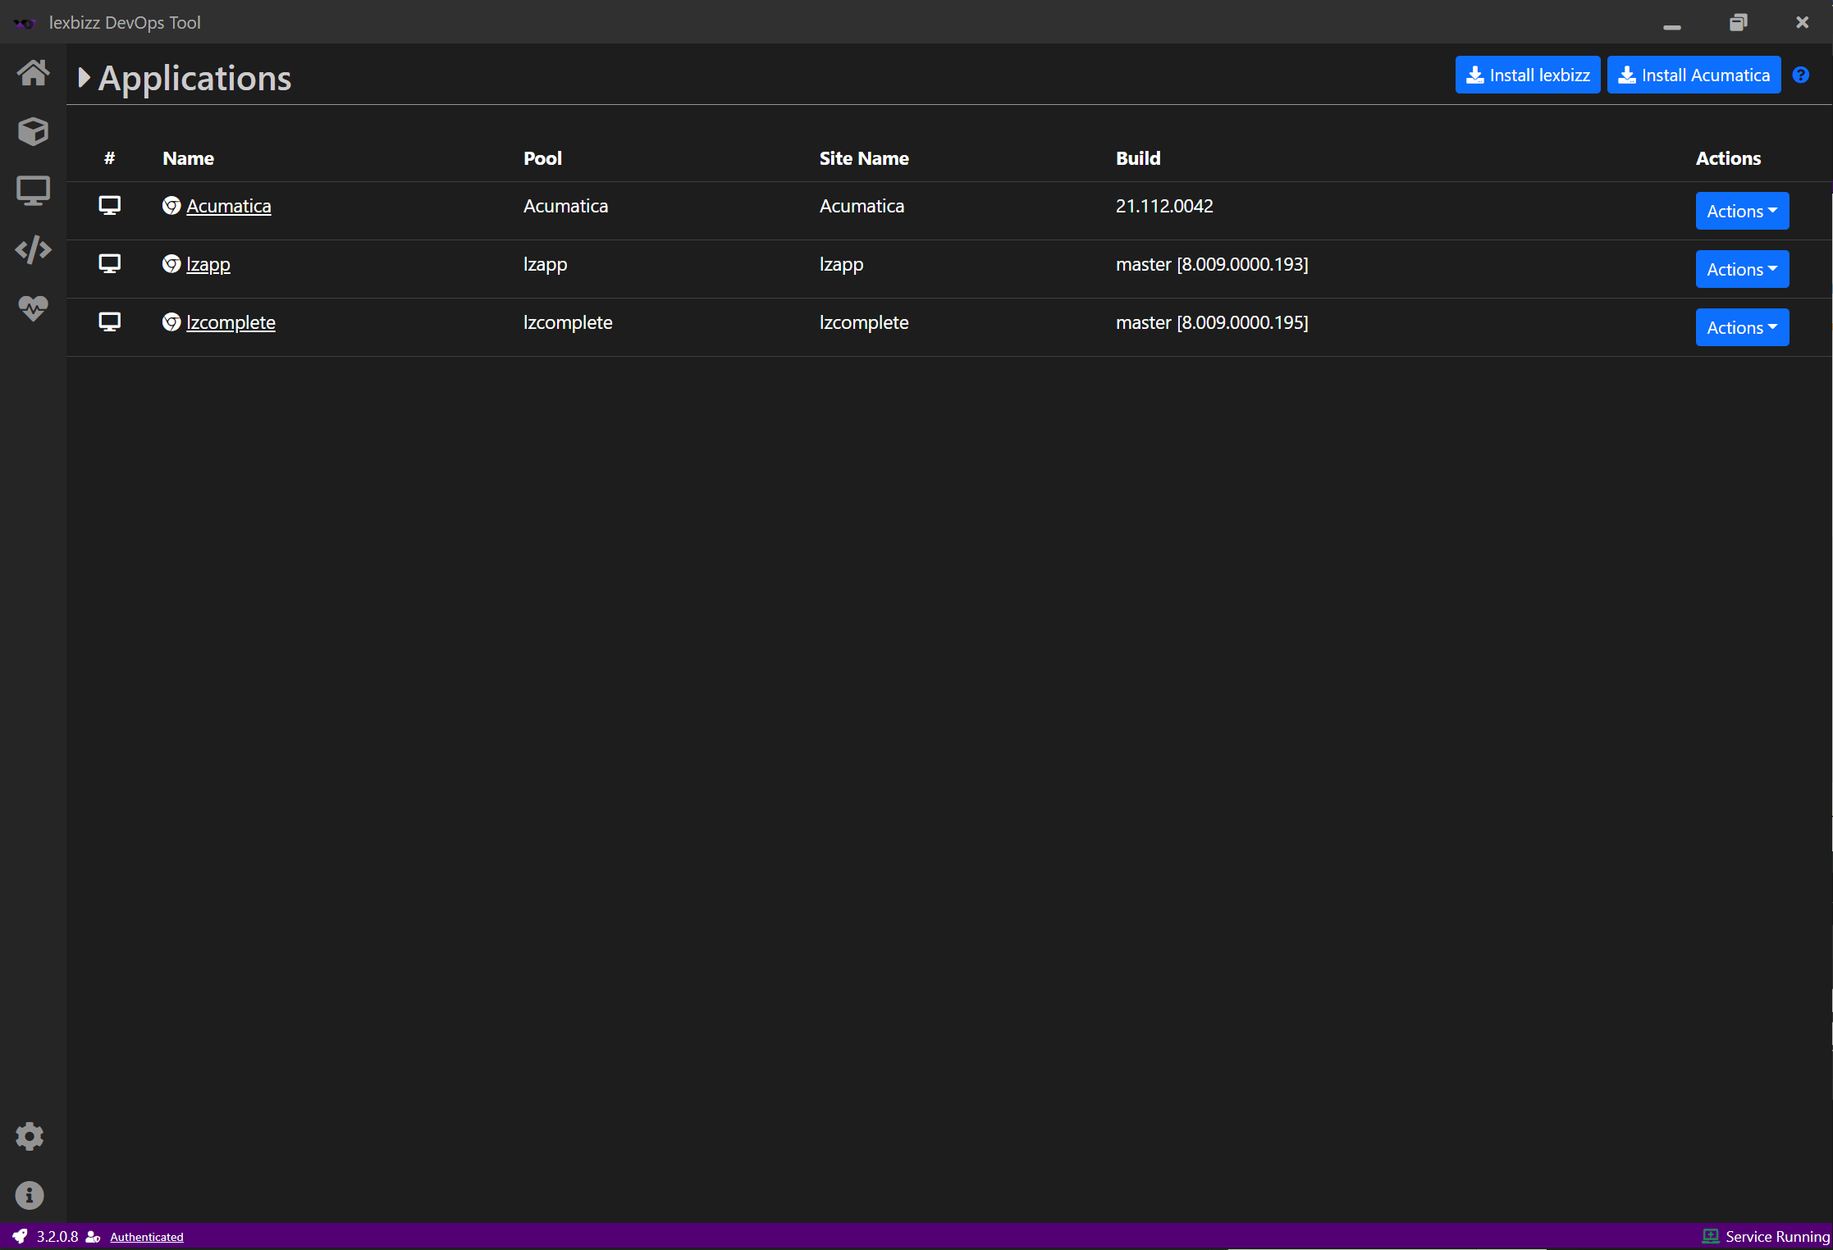
Task: Click the rocket icon in status bar
Action: 20,1236
